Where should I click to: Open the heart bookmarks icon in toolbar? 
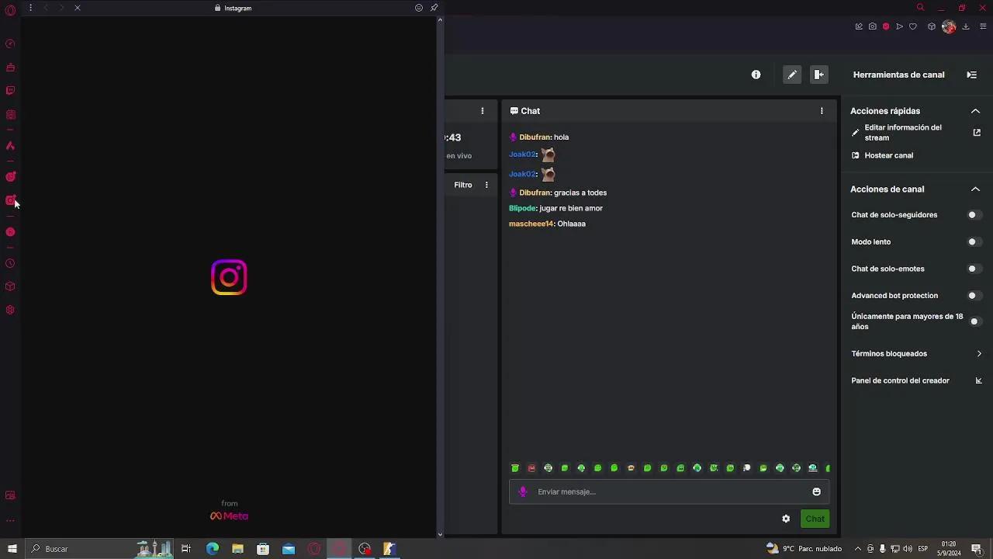(x=913, y=26)
